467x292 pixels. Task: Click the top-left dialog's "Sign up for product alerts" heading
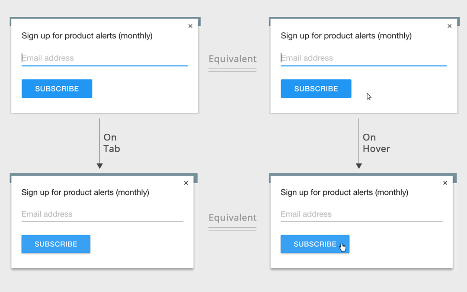[87, 36]
